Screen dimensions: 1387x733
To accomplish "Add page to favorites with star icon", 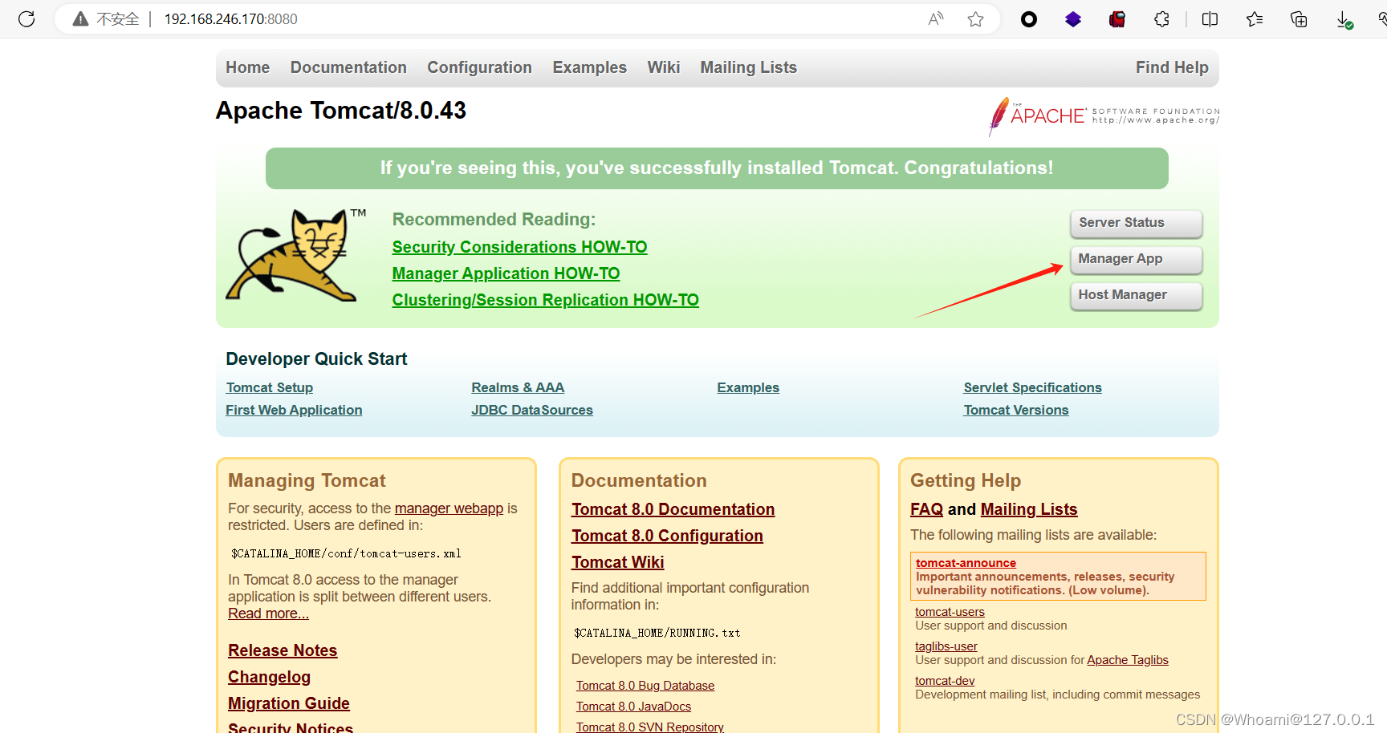I will (975, 19).
